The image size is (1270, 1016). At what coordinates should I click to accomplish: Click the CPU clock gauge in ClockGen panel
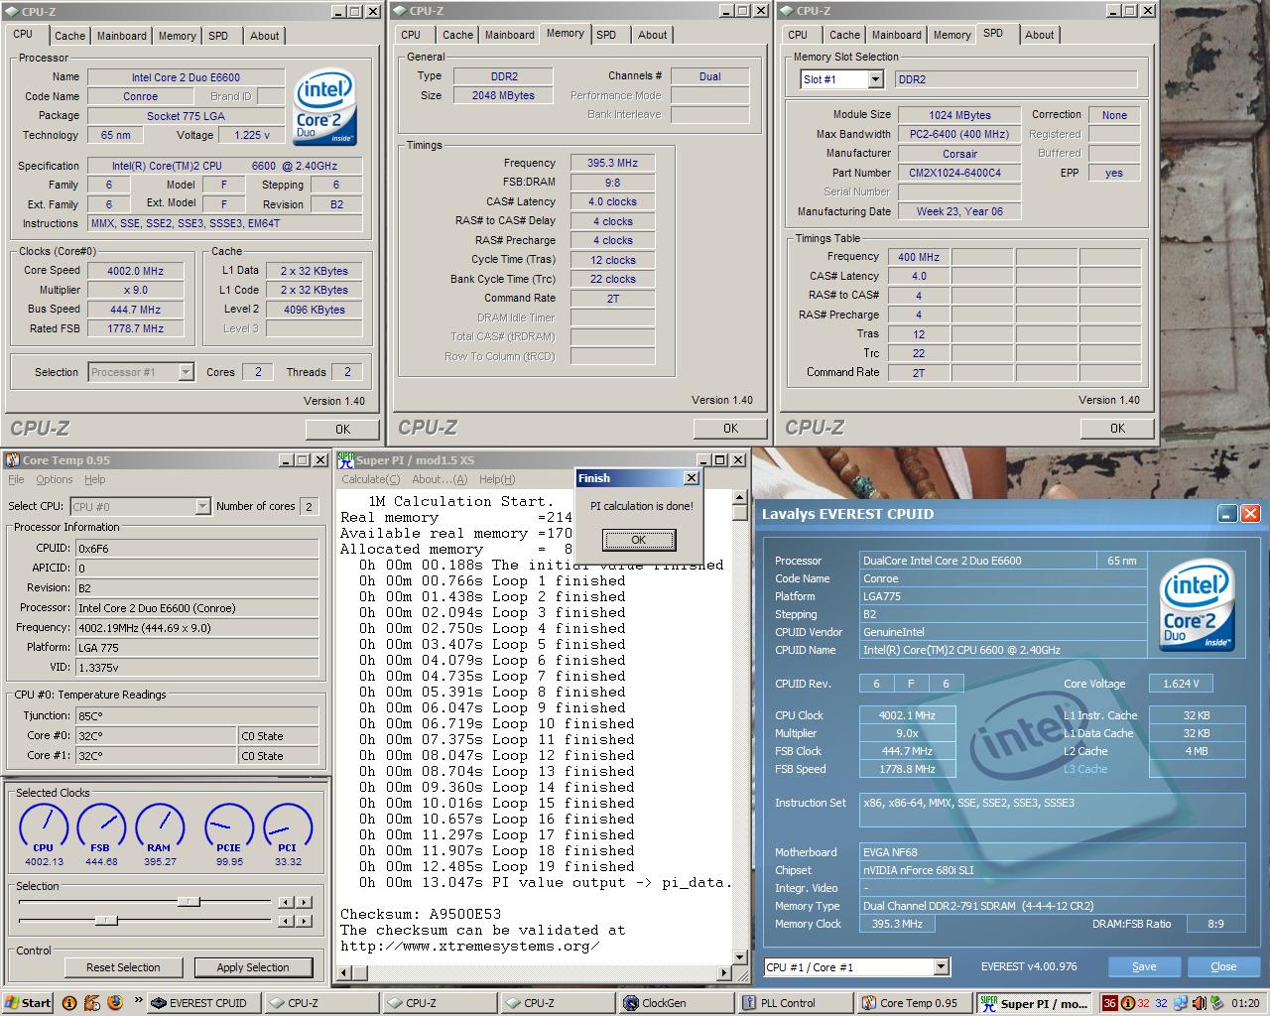click(44, 827)
